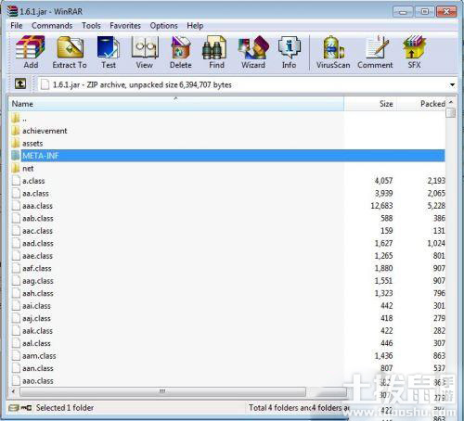
Task: Open the Commands menu
Action: (52, 25)
